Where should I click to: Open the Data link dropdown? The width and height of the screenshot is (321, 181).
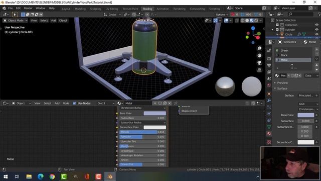(311, 76)
